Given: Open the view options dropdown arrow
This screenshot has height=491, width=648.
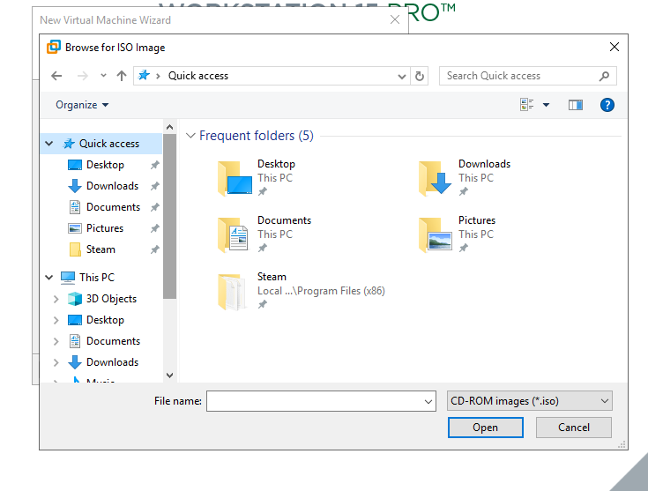Looking at the screenshot, I should click(x=546, y=105).
